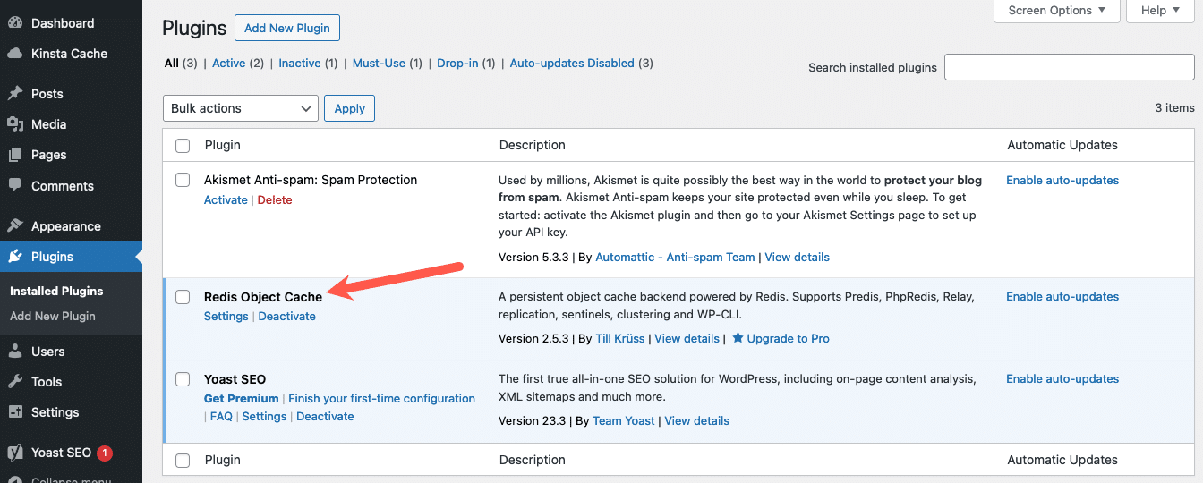Image resolution: width=1203 pixels, height=483 pixels.
Task: Deactivate Yoast SEO plugin
Action: click(325, 417)
